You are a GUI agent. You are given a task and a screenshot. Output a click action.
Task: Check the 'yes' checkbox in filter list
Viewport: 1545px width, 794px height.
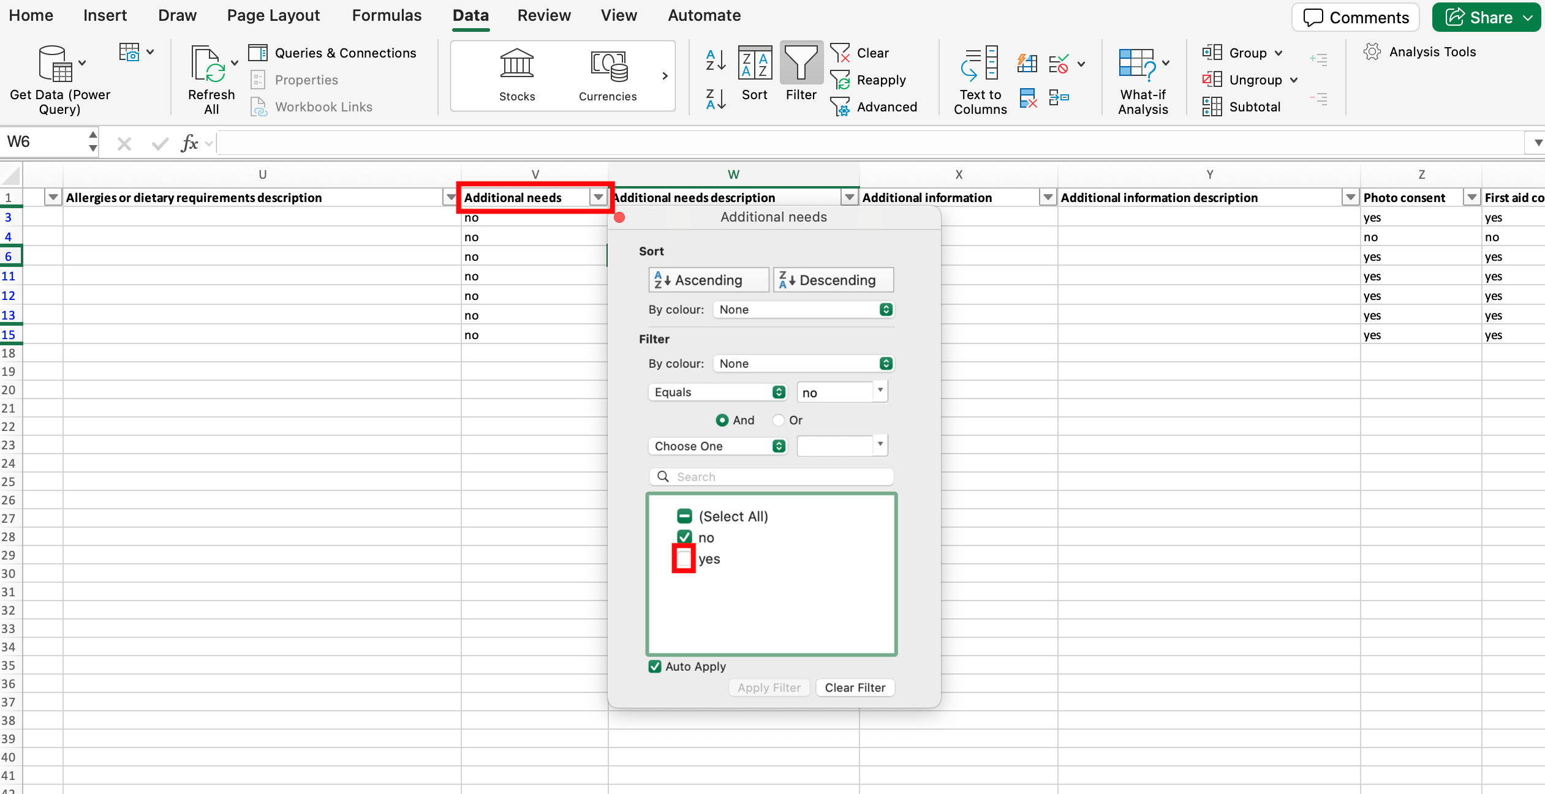[684, 559]
